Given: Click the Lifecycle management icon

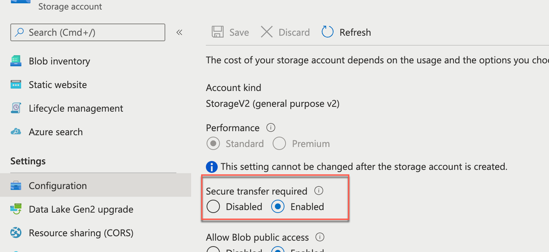Looking at the screenshot, I should pos(16,109).
